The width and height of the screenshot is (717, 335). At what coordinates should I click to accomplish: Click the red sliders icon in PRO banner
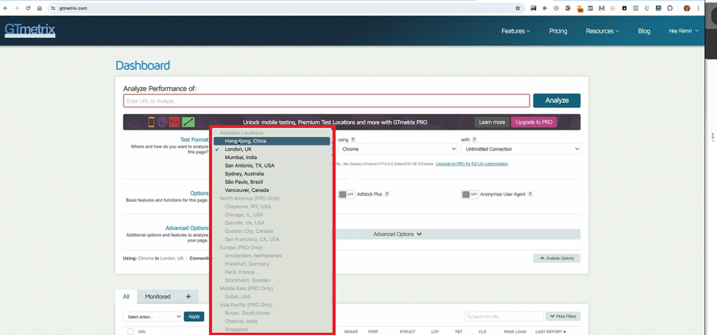175,122
